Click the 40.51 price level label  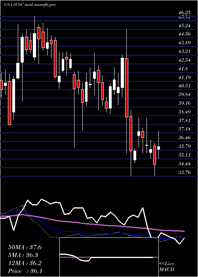185,86
